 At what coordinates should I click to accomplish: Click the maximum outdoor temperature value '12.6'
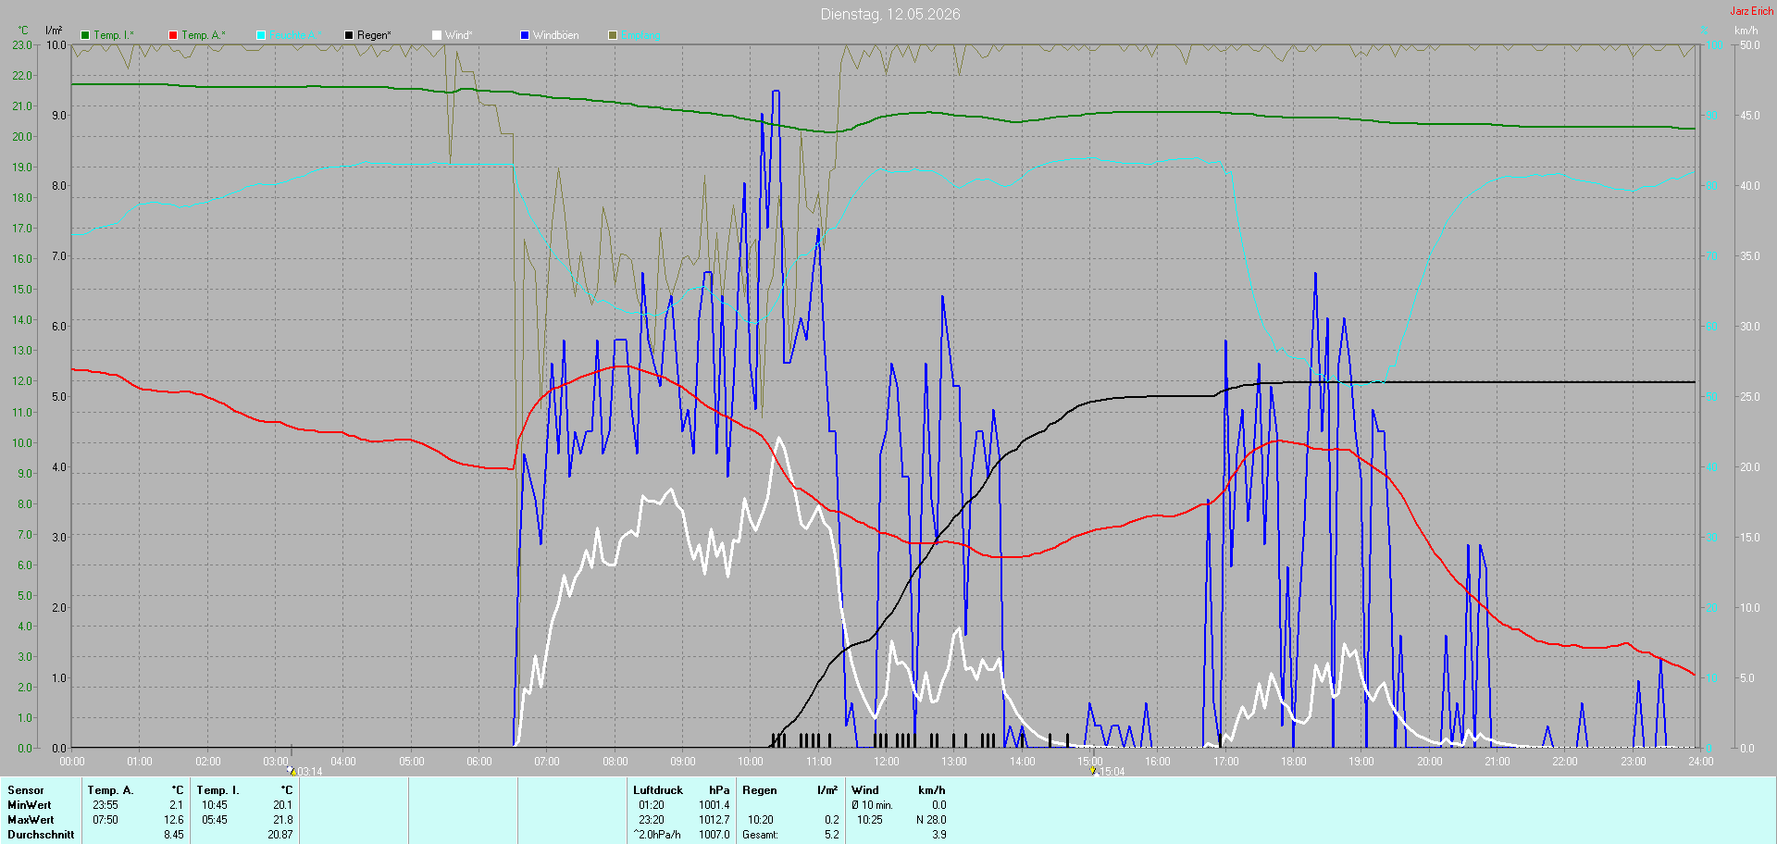tap(174, 820)
